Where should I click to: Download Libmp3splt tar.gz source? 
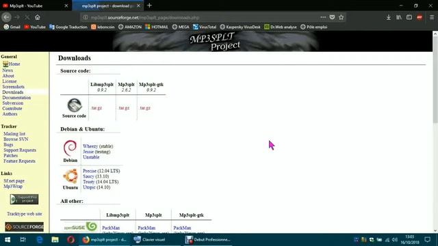tap(96, 108)
